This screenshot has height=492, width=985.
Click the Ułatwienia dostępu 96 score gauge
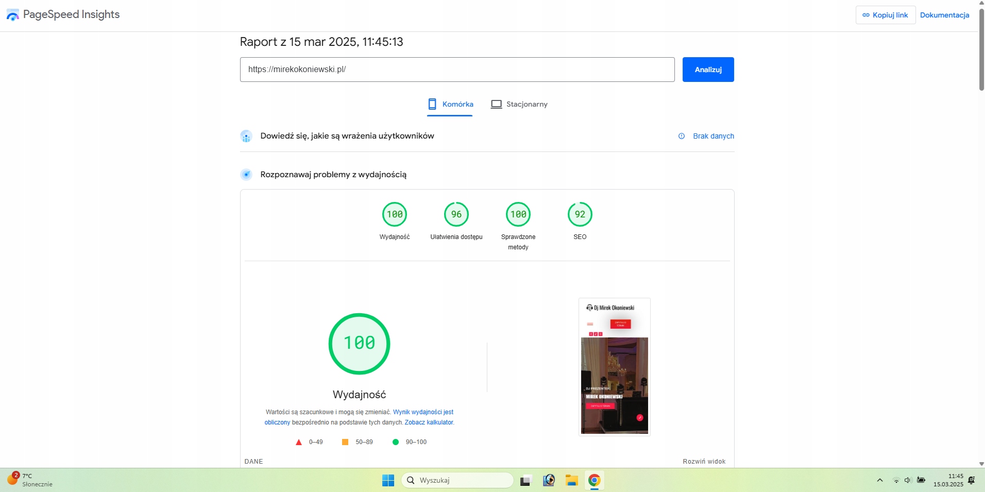click(456, 214)
